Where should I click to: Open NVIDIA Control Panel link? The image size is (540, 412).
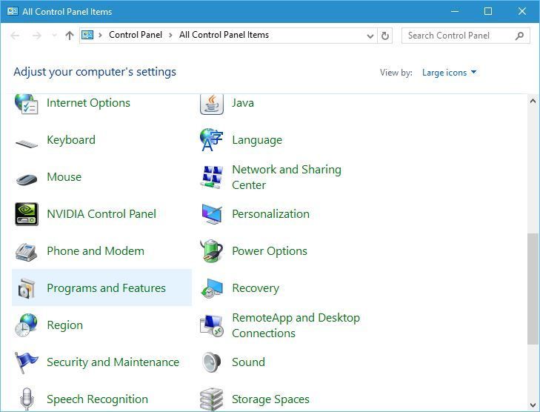point(101,214)
